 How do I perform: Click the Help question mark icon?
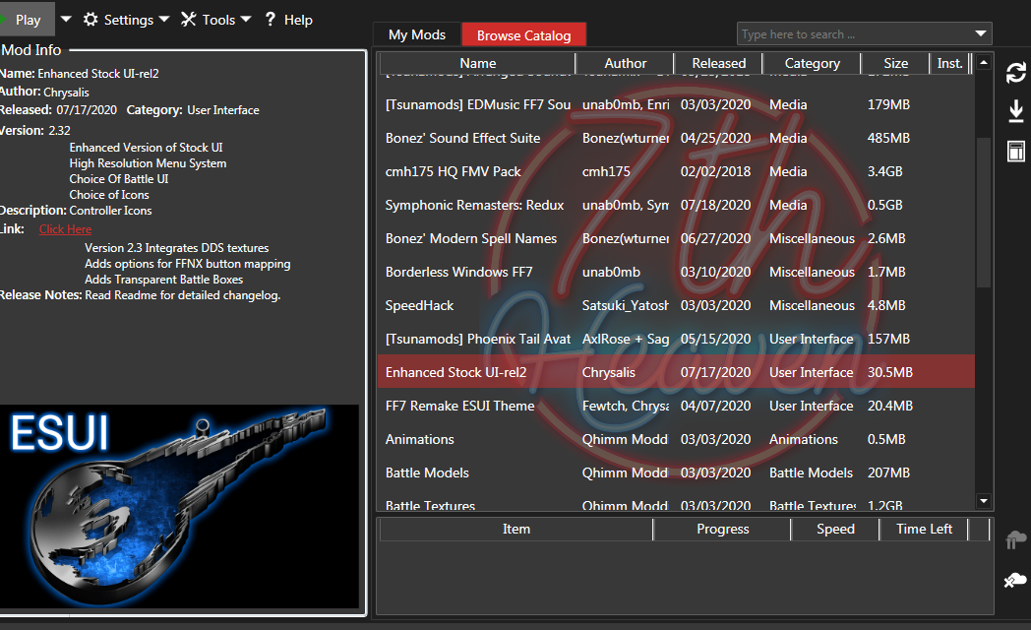[x=271, y=19]
